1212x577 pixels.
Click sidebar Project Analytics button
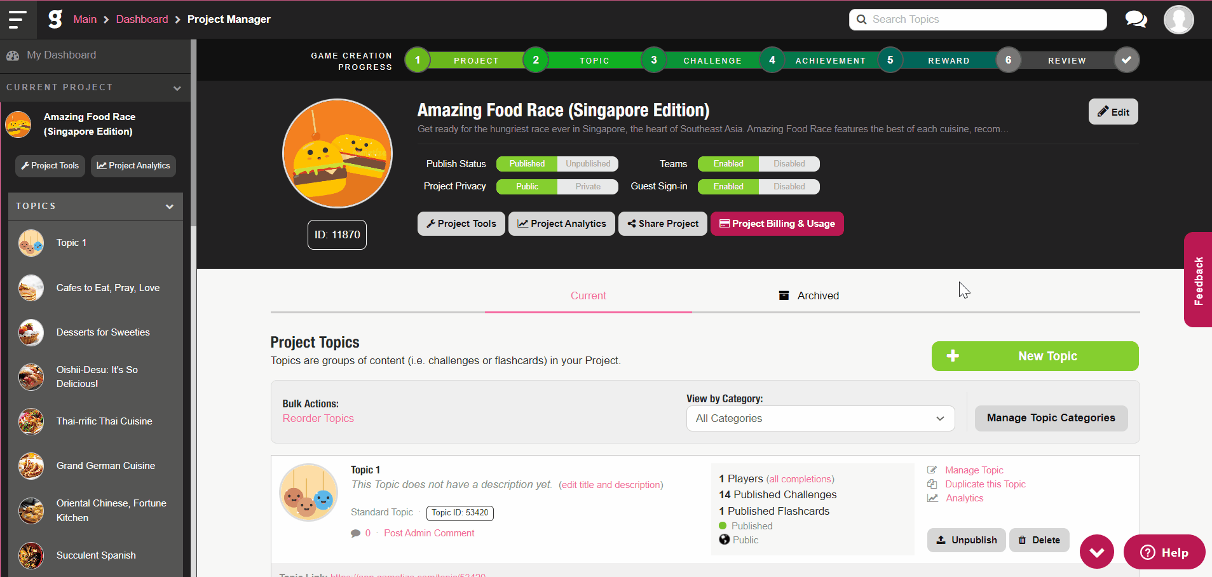[x=133, y=166]
